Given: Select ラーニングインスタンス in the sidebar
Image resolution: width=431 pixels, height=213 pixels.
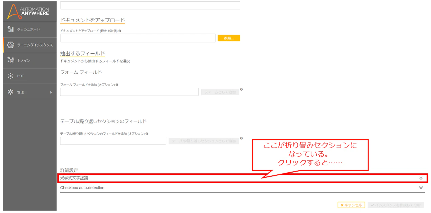Looking at the screenshot, I should point(29,45).
